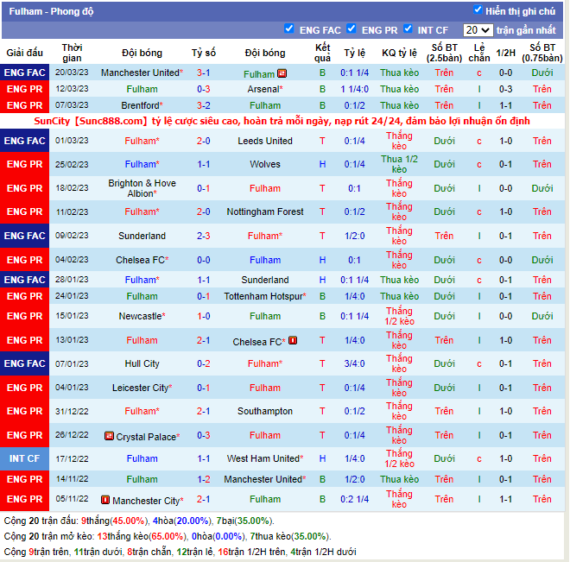Click the red card icon next to Chelsea FC
570x562 pixels.
[x=293, y=341]
